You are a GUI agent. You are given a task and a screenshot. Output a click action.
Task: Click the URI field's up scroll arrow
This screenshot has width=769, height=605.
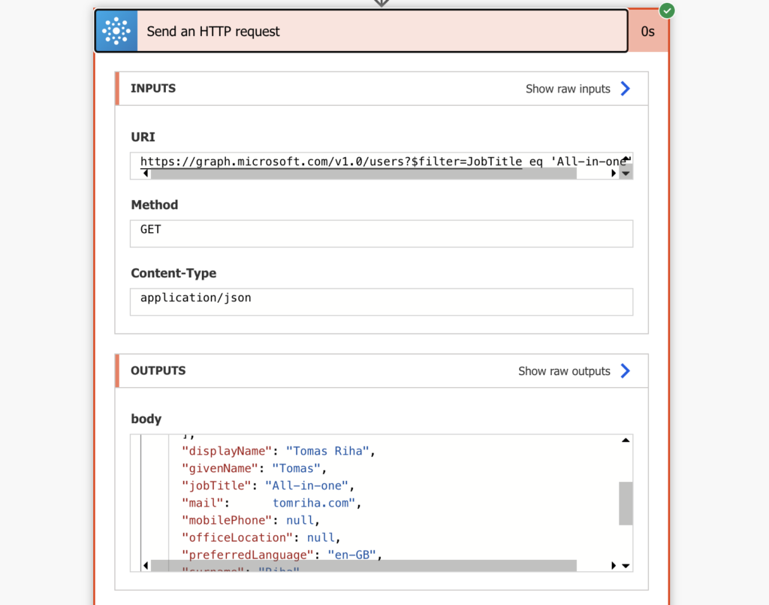[x=626, y=158]
